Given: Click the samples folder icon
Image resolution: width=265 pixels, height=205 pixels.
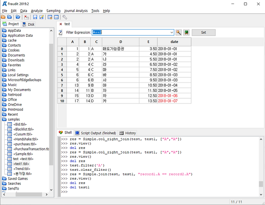Looking at the screenshot, I should coord(4,119).
